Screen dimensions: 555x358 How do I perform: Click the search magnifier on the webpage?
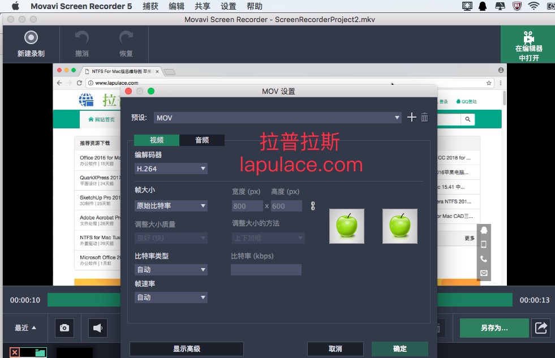467,119
